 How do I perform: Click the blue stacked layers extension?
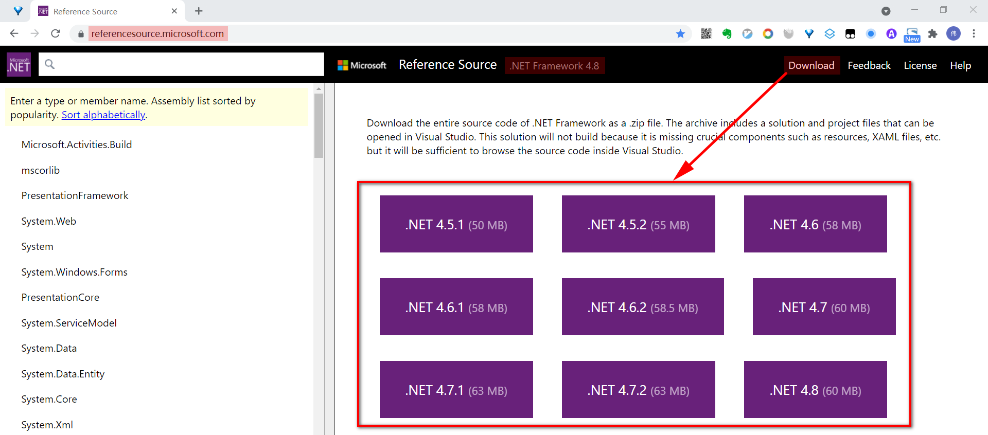[x=830, y=34]
